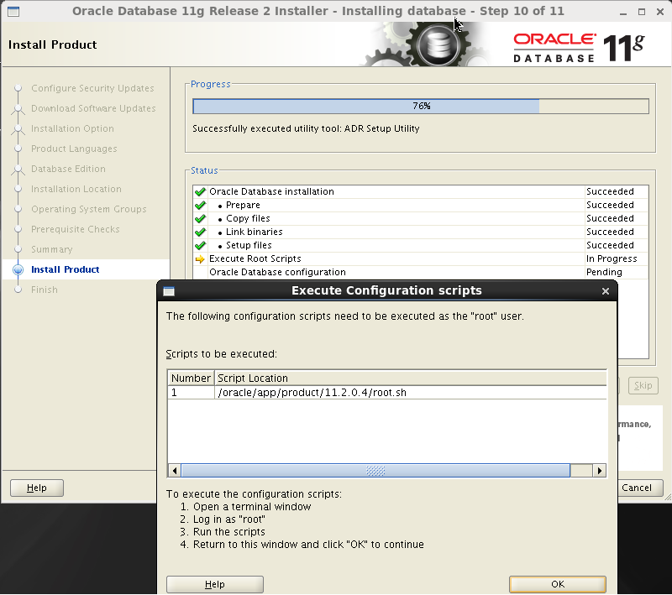Select Operating System Groups step

[x=89, y=209]
